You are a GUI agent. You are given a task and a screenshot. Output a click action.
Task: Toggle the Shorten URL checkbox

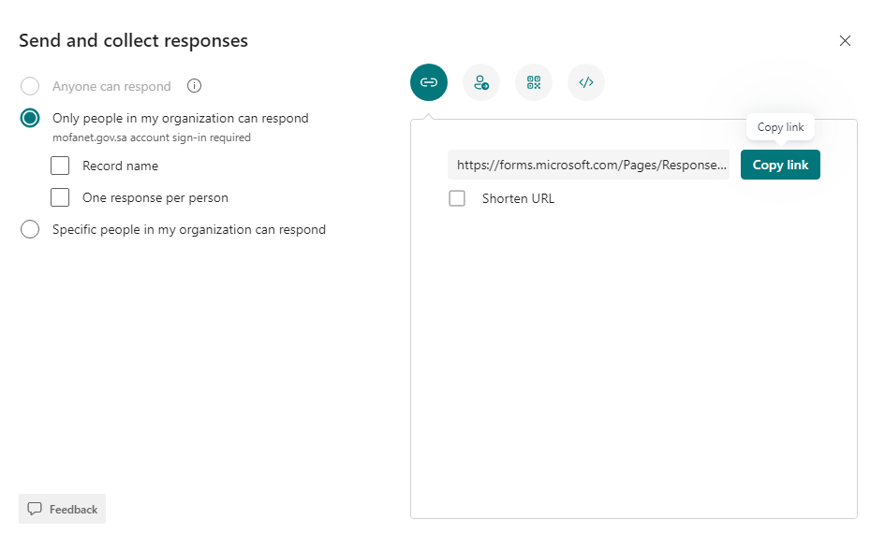click(x=457, y=198)
